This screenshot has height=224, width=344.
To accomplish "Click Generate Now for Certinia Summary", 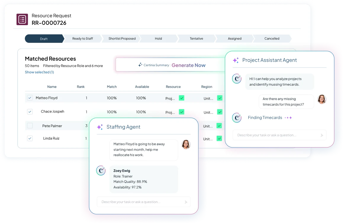I will [x=188, y=65].
